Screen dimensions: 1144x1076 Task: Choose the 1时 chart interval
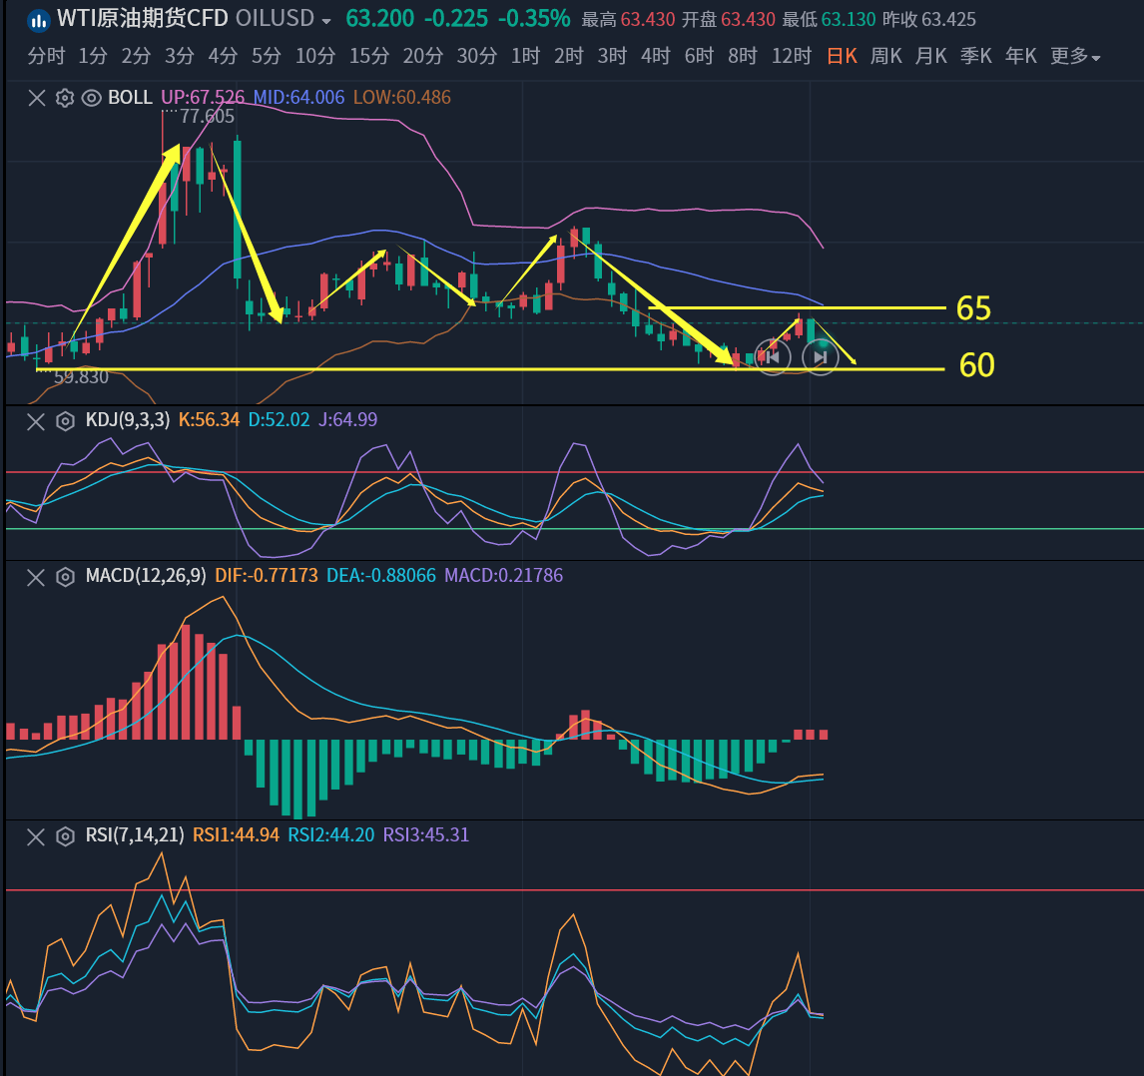tap(525, 57)
